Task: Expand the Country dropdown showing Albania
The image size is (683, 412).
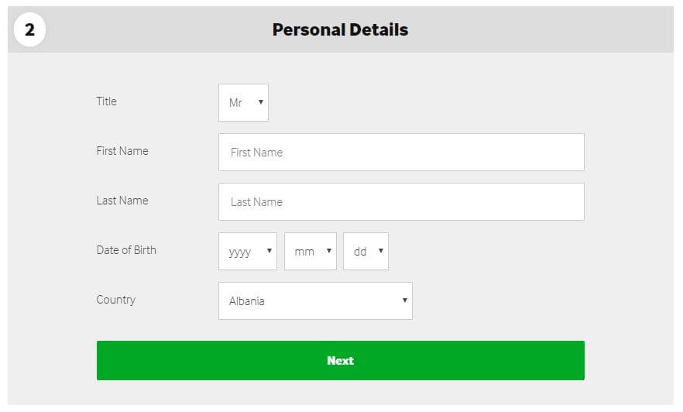Action: 315,301
